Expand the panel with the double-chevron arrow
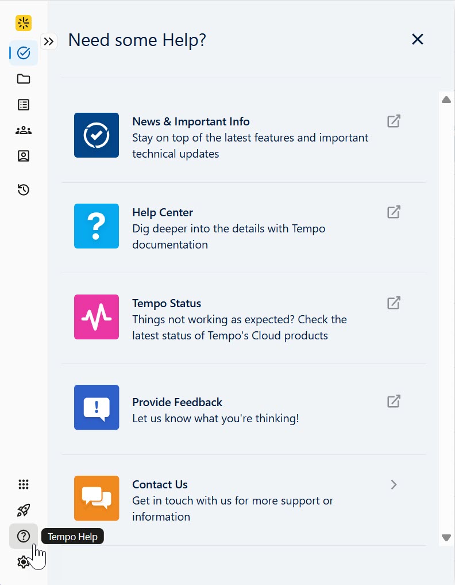455x585 pixels. 49,41
